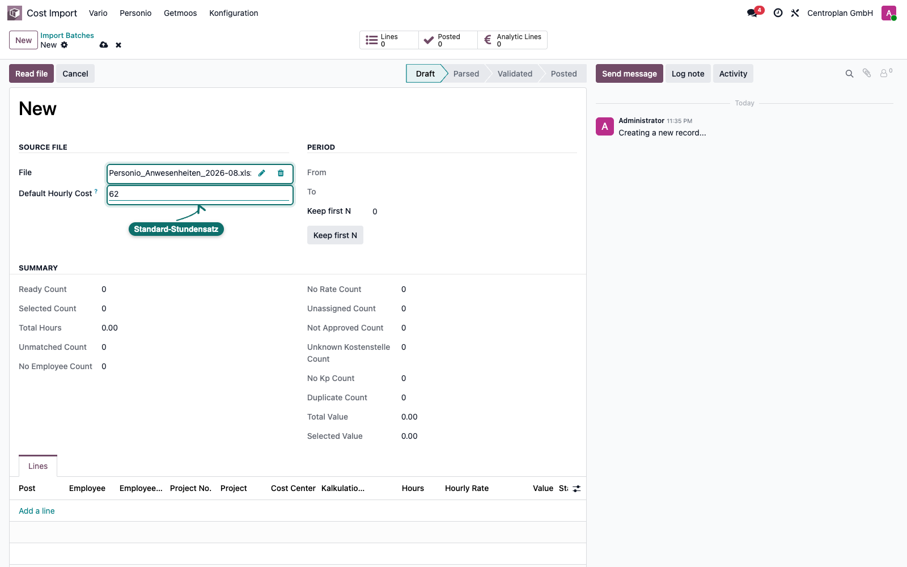Click the Keep first N button
This screenshot has height=567, width=907.
pos(335,235)
